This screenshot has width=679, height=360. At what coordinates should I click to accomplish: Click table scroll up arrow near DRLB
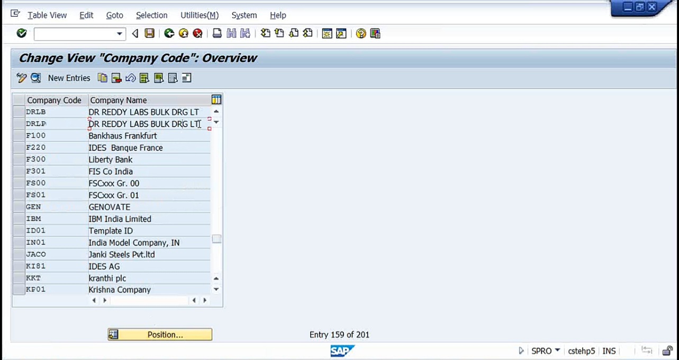tap(216, 111)
